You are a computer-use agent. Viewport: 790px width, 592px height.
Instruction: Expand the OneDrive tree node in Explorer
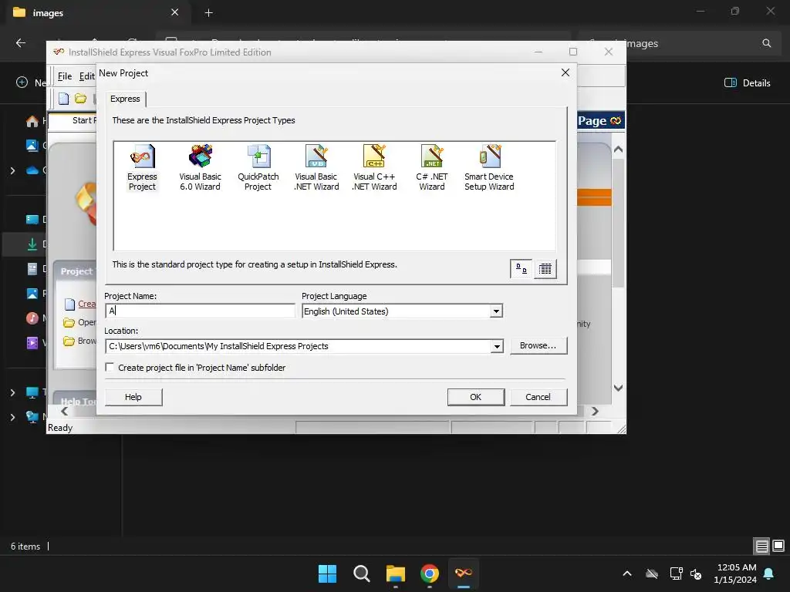tap(12, 170)
